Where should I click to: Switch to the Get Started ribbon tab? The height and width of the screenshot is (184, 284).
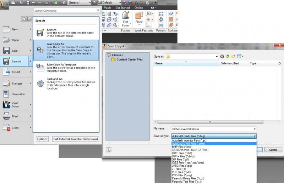point(122,7)
